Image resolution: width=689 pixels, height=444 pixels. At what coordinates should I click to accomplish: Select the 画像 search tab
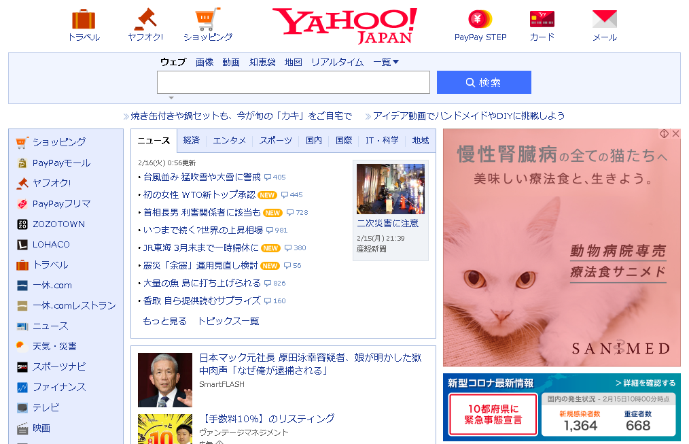tap(205, 62)
